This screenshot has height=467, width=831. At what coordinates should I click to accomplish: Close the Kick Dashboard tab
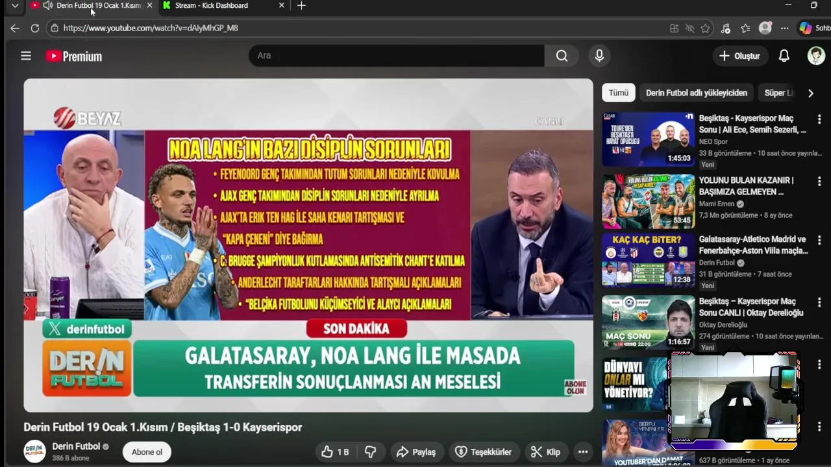(281, 5)
